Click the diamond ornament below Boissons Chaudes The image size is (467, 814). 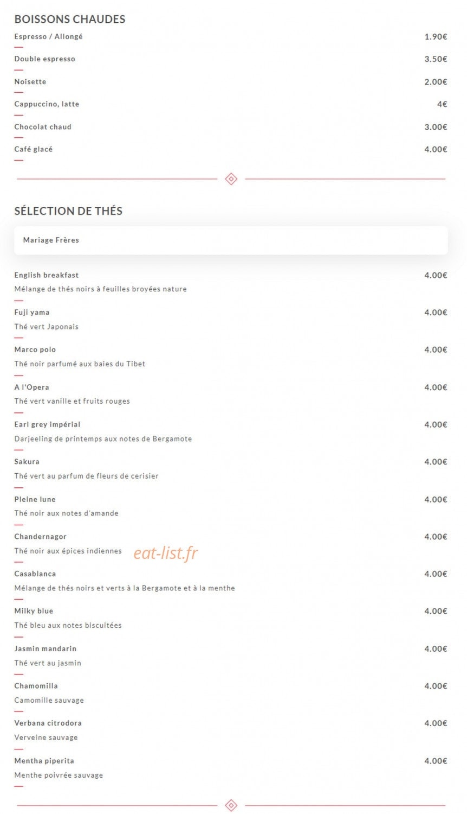click(x=231, y=179)
